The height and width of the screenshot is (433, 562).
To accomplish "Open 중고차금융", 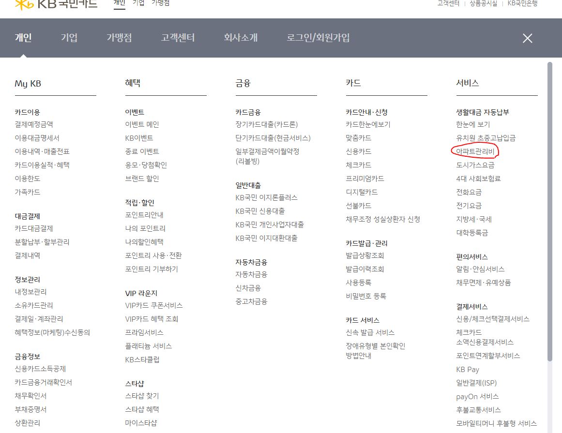I will 251,301.
